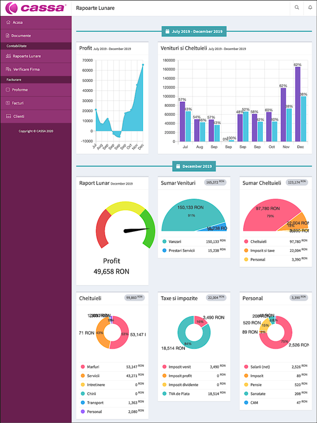Click TVA de Plata teal legend dot
The image size is (317, 423).
point(165,394)
